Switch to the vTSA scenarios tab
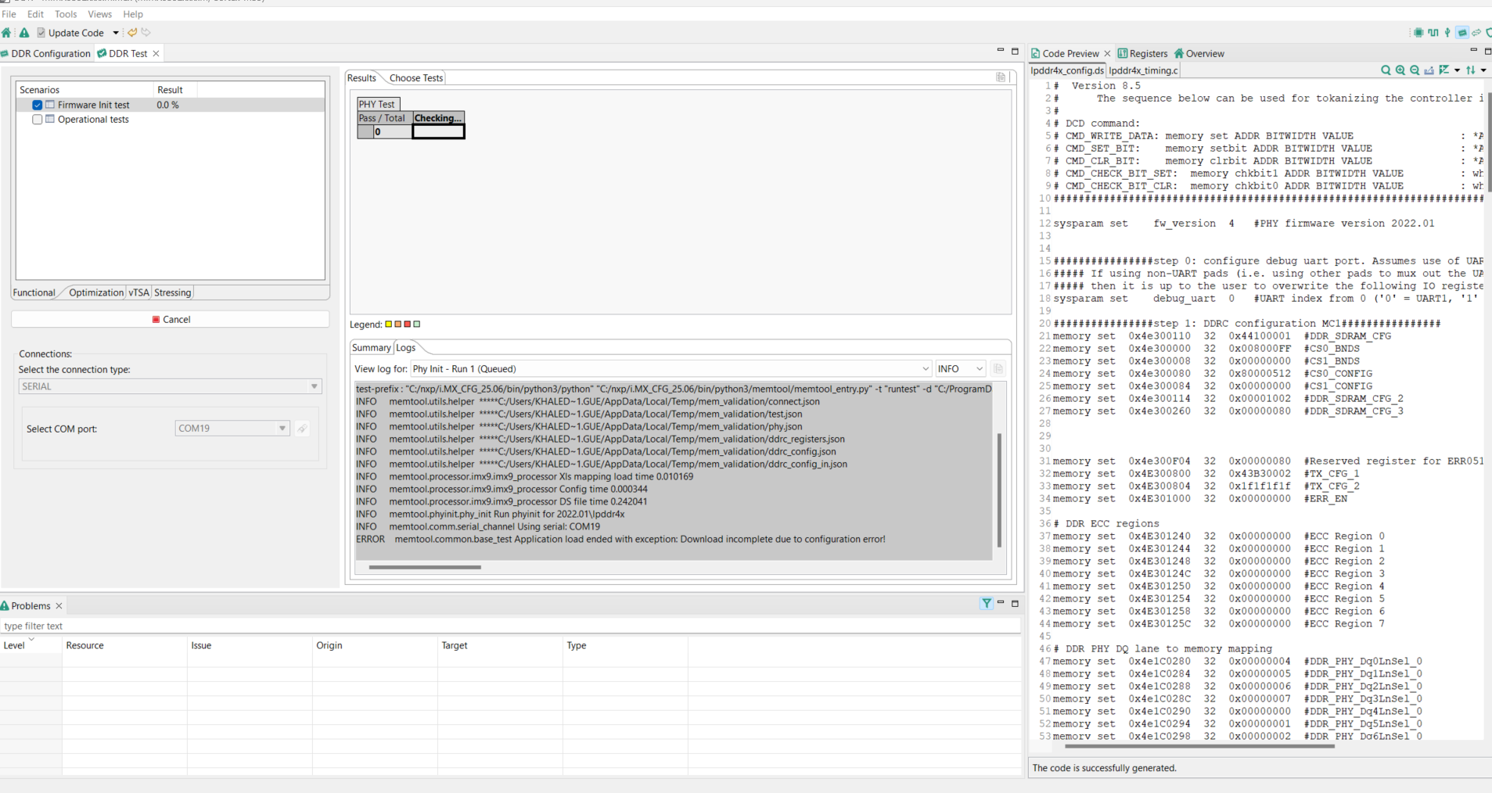This screenshot has width=1492, height=793. tap(138, 292)
